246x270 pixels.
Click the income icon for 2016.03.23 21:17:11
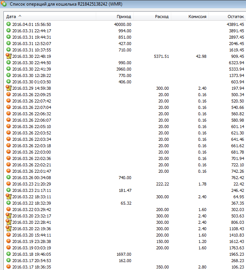[x=8, y=190]
